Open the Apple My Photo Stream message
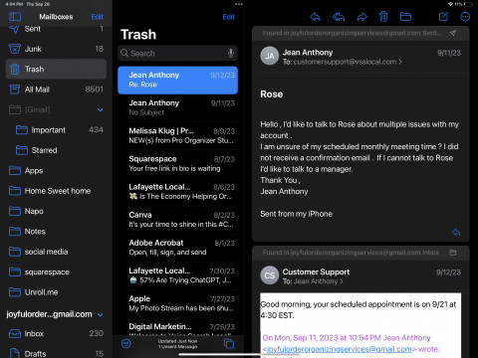Screen dimensions: 478x358 pos(177,303)
